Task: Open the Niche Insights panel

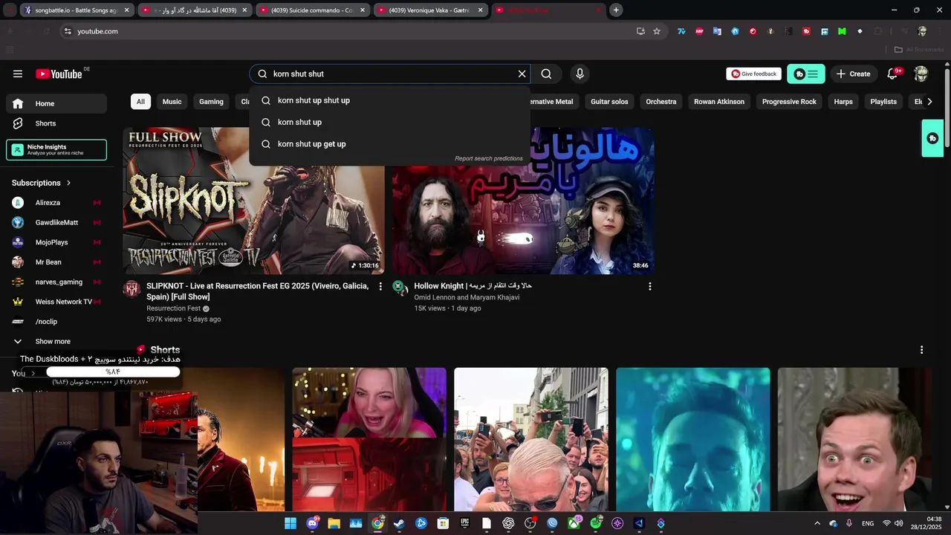Action: coord(56,149)
